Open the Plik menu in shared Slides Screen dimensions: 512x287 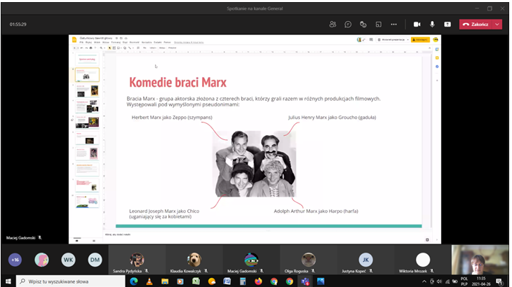[81, 42]
